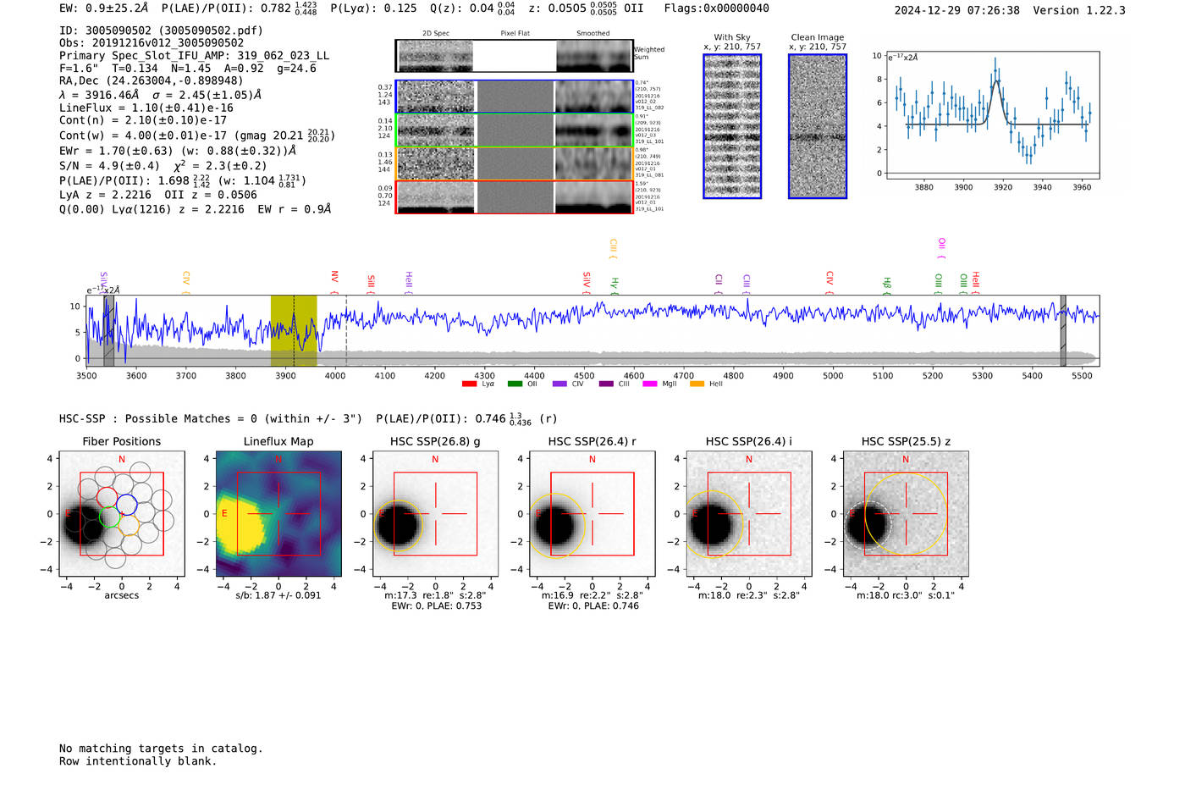Select the red-bordered 2D spectrum fiber row
1185x807 pixels.
pos(515,196)
